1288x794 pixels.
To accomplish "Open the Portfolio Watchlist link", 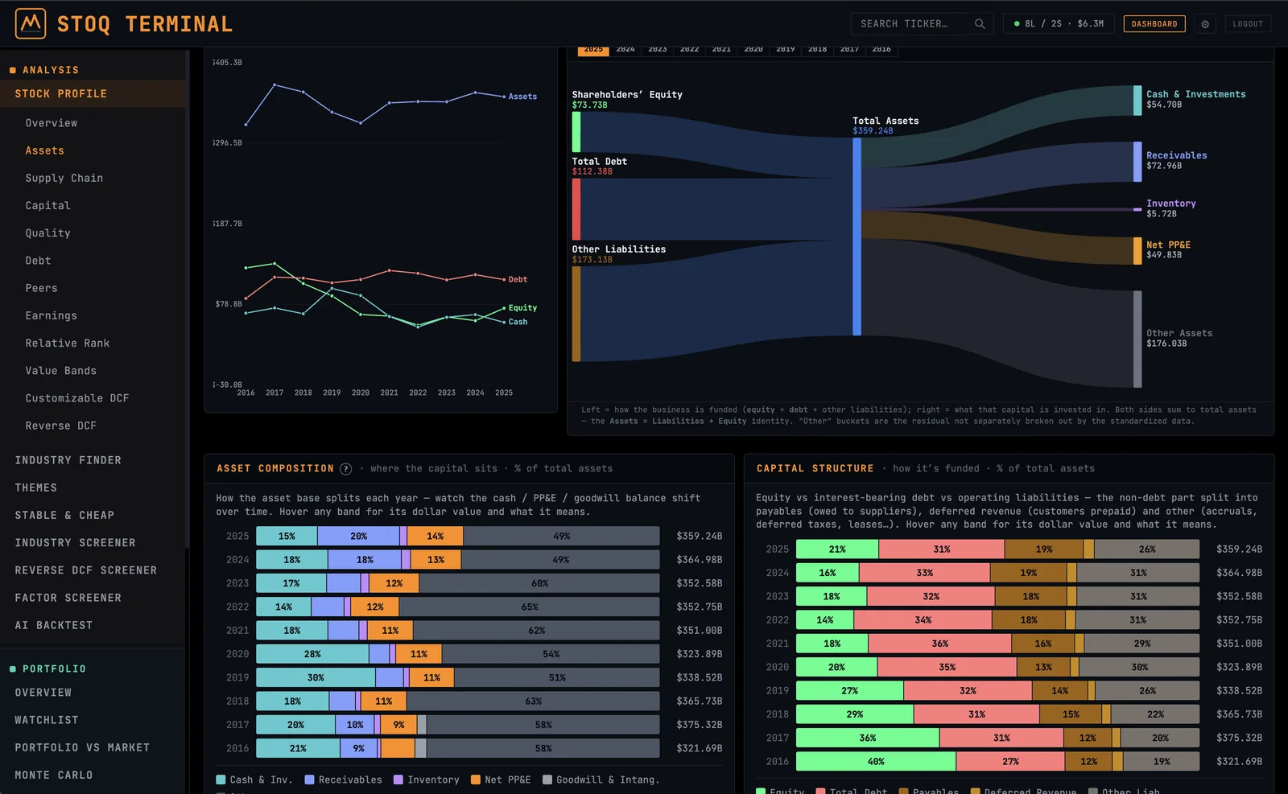I will pyautogui.click(x=47, y=720).
